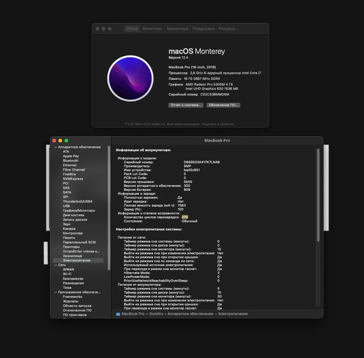Select USB in the sidebar
The image size is (364, 358).
point(66,206)
